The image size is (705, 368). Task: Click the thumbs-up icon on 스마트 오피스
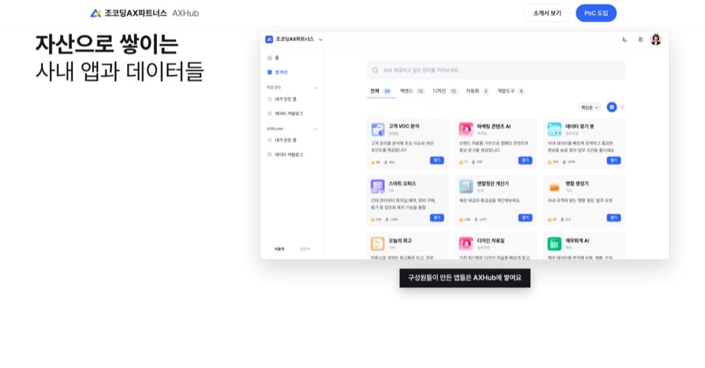pos(373,220)
